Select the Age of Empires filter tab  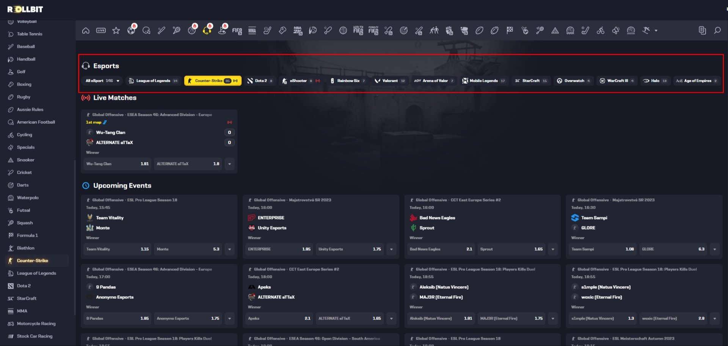point(697,81)
